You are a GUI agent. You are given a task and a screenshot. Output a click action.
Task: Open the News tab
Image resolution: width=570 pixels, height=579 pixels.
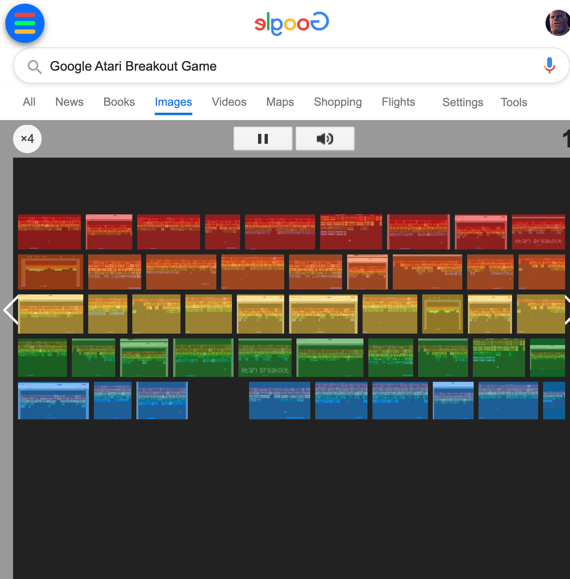coord(69,102)
